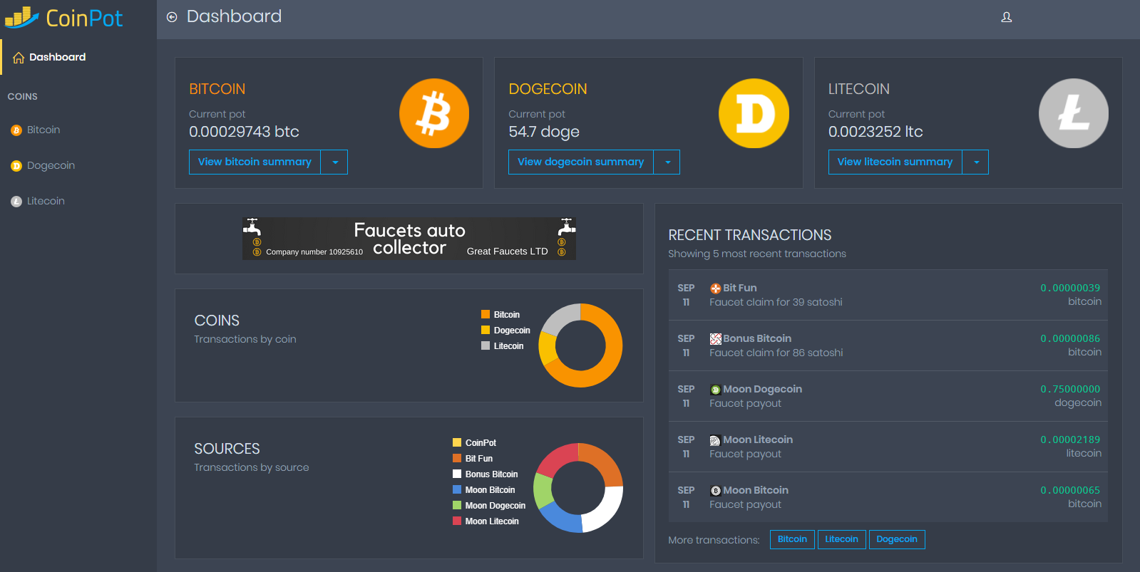
Task: Expand the bitcoin summary dropdown arrow
Action: [x=334, y=162]
